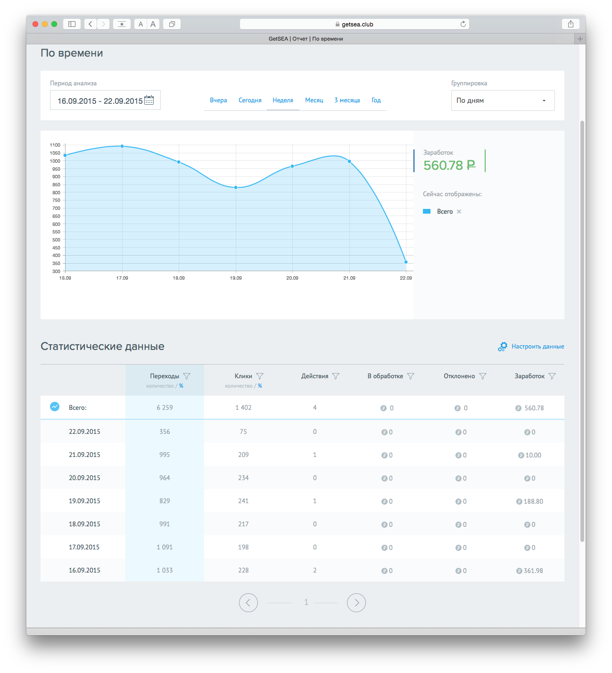Filter the Заработок column

(x=552, y=376)
